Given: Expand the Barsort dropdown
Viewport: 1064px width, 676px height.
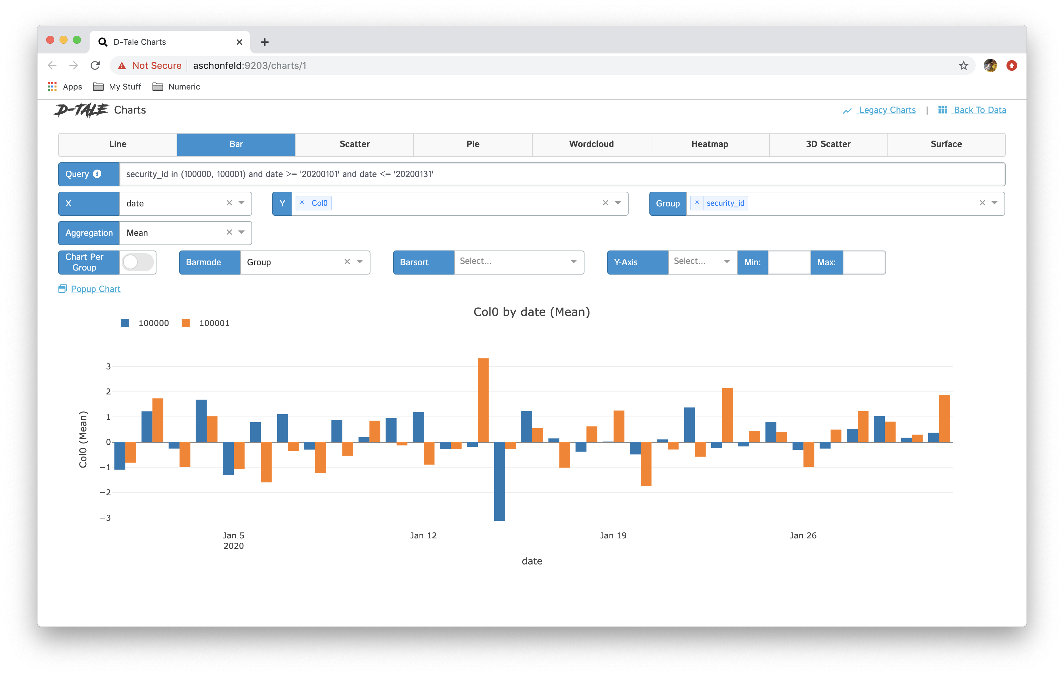Looking at the screenshot, I should (573, 262).
